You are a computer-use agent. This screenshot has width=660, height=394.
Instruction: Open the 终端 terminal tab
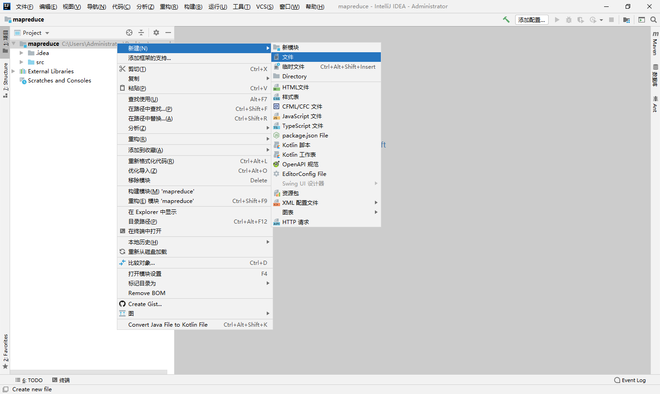(61, 380)
